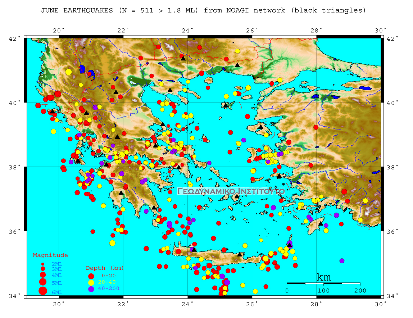The height and width of the screenshot is (318, 413).
Task: Click the '40-200' depth range label
Action: tap(109, 289)
